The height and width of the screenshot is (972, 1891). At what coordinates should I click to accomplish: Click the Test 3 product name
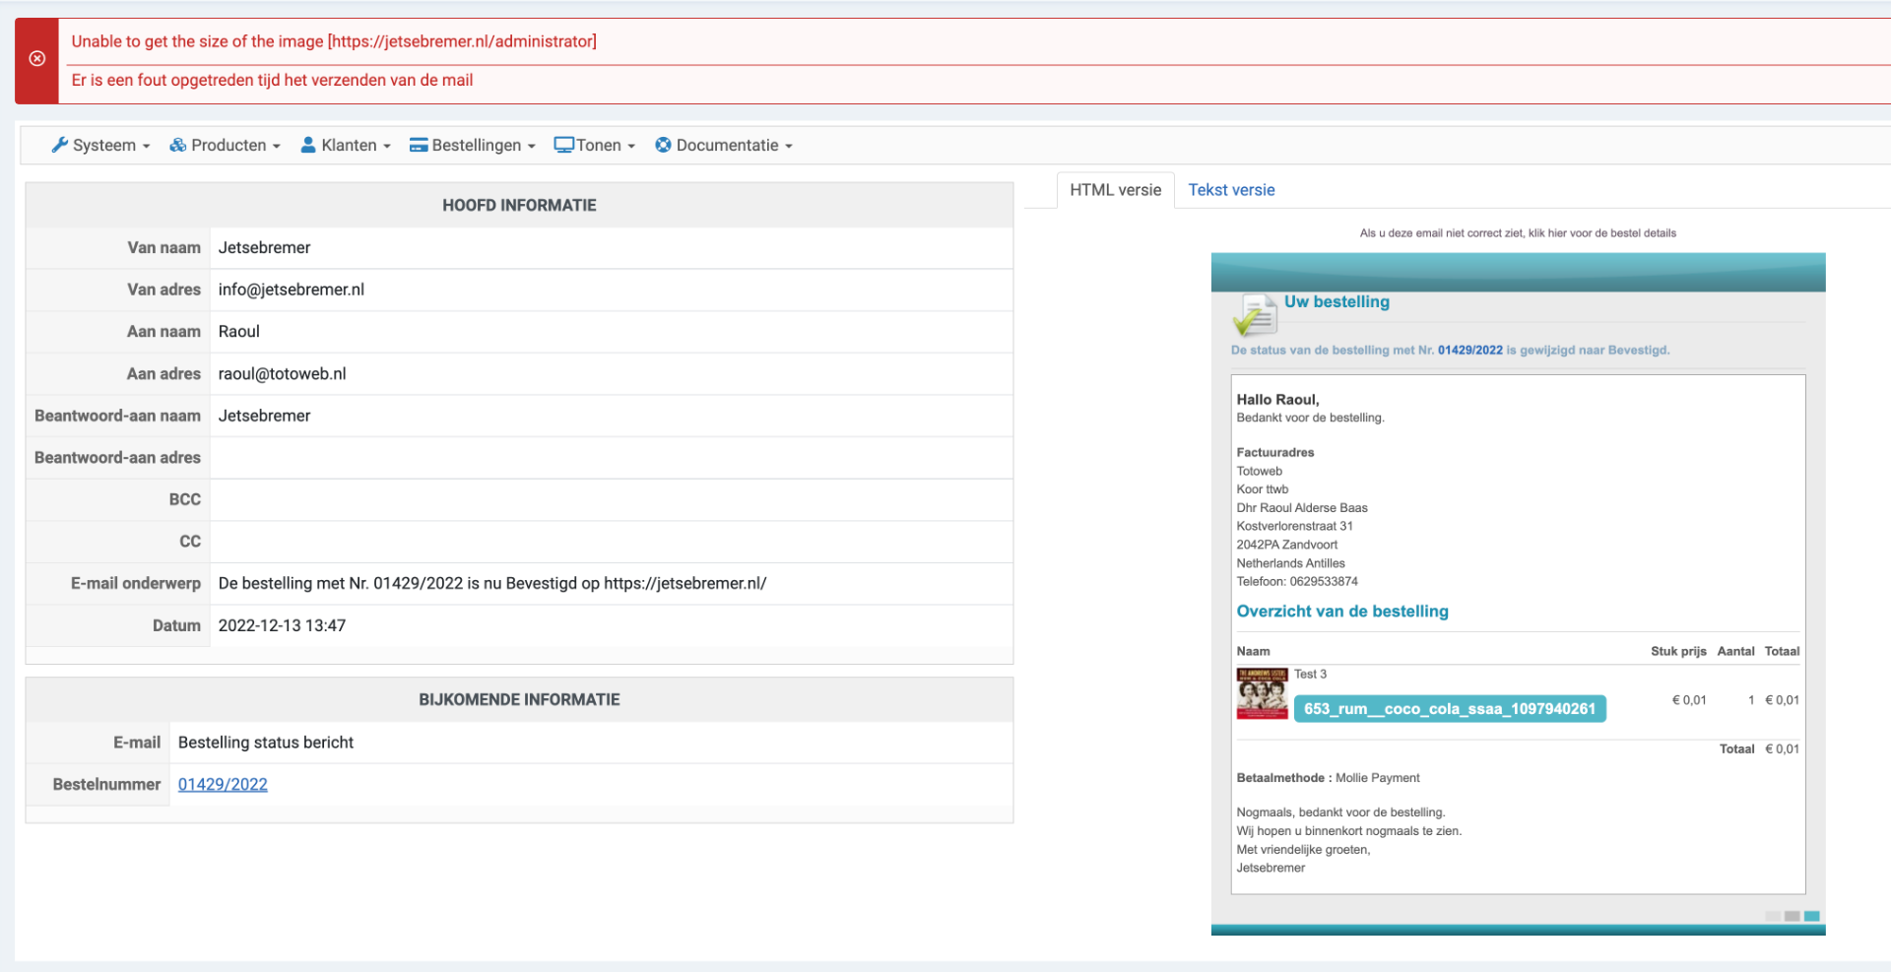click(1310, 675)
